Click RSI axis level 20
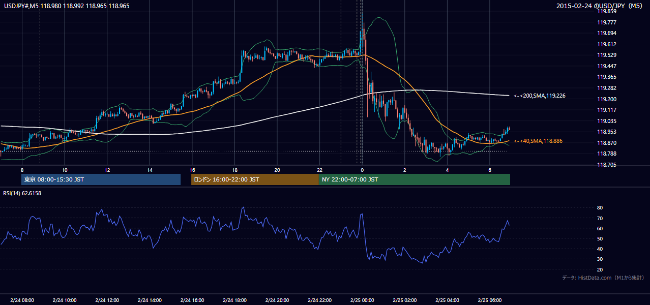 tap(600, 269)
